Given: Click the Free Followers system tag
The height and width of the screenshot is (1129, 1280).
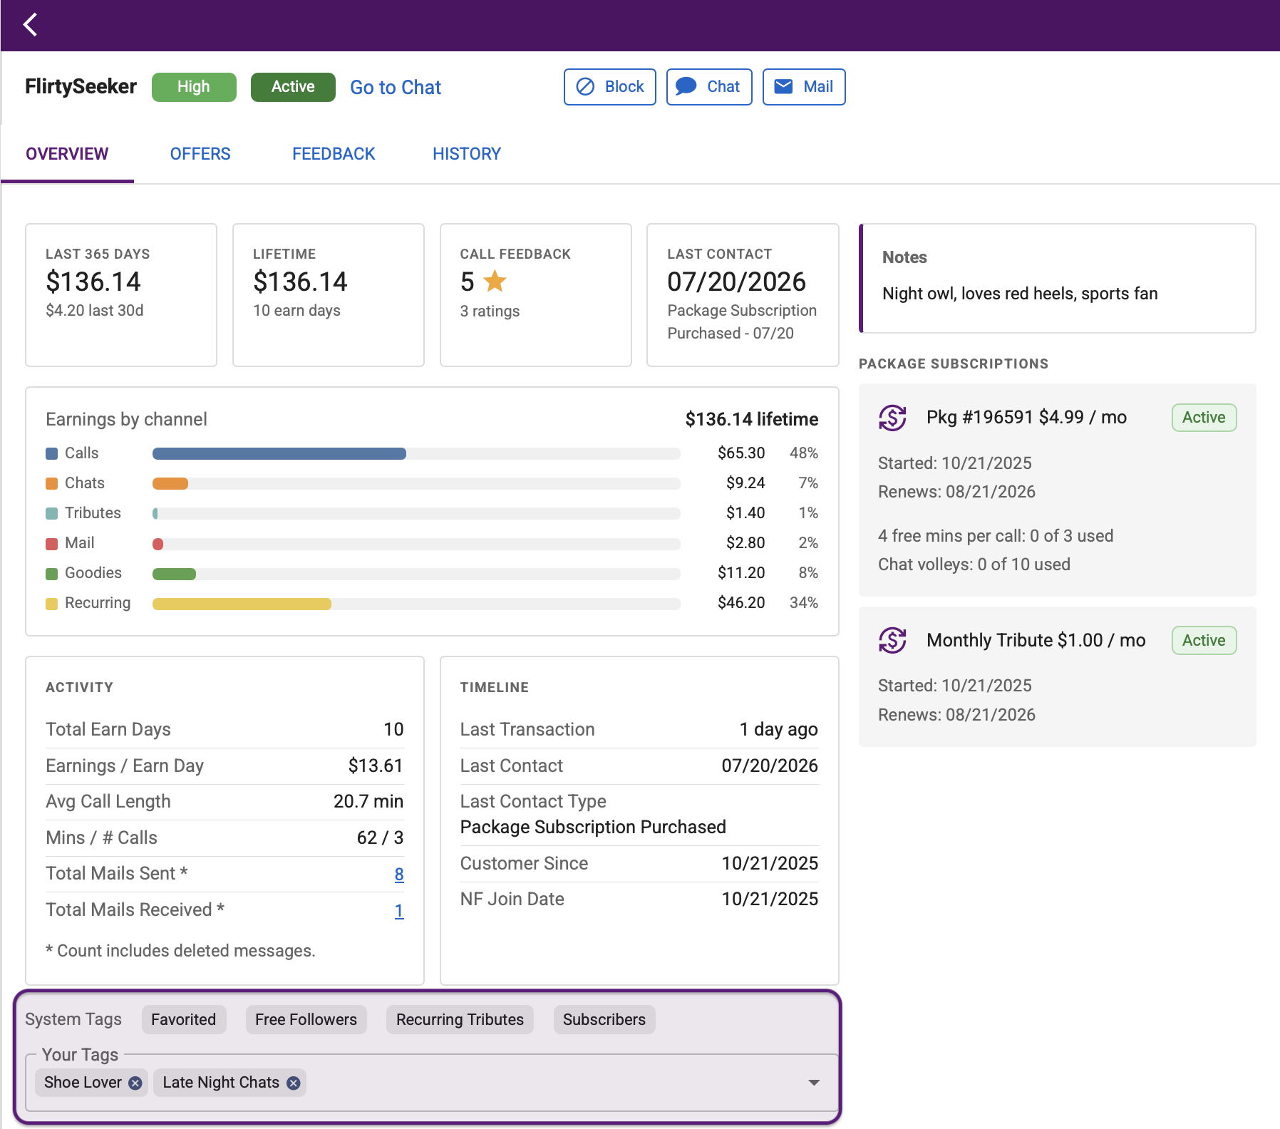Looking at the screenshot, I should click(306, 1020).
